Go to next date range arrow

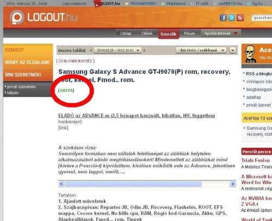coord(145,50)
